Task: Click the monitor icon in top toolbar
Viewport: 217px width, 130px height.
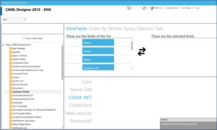Action: coord(129,8)
